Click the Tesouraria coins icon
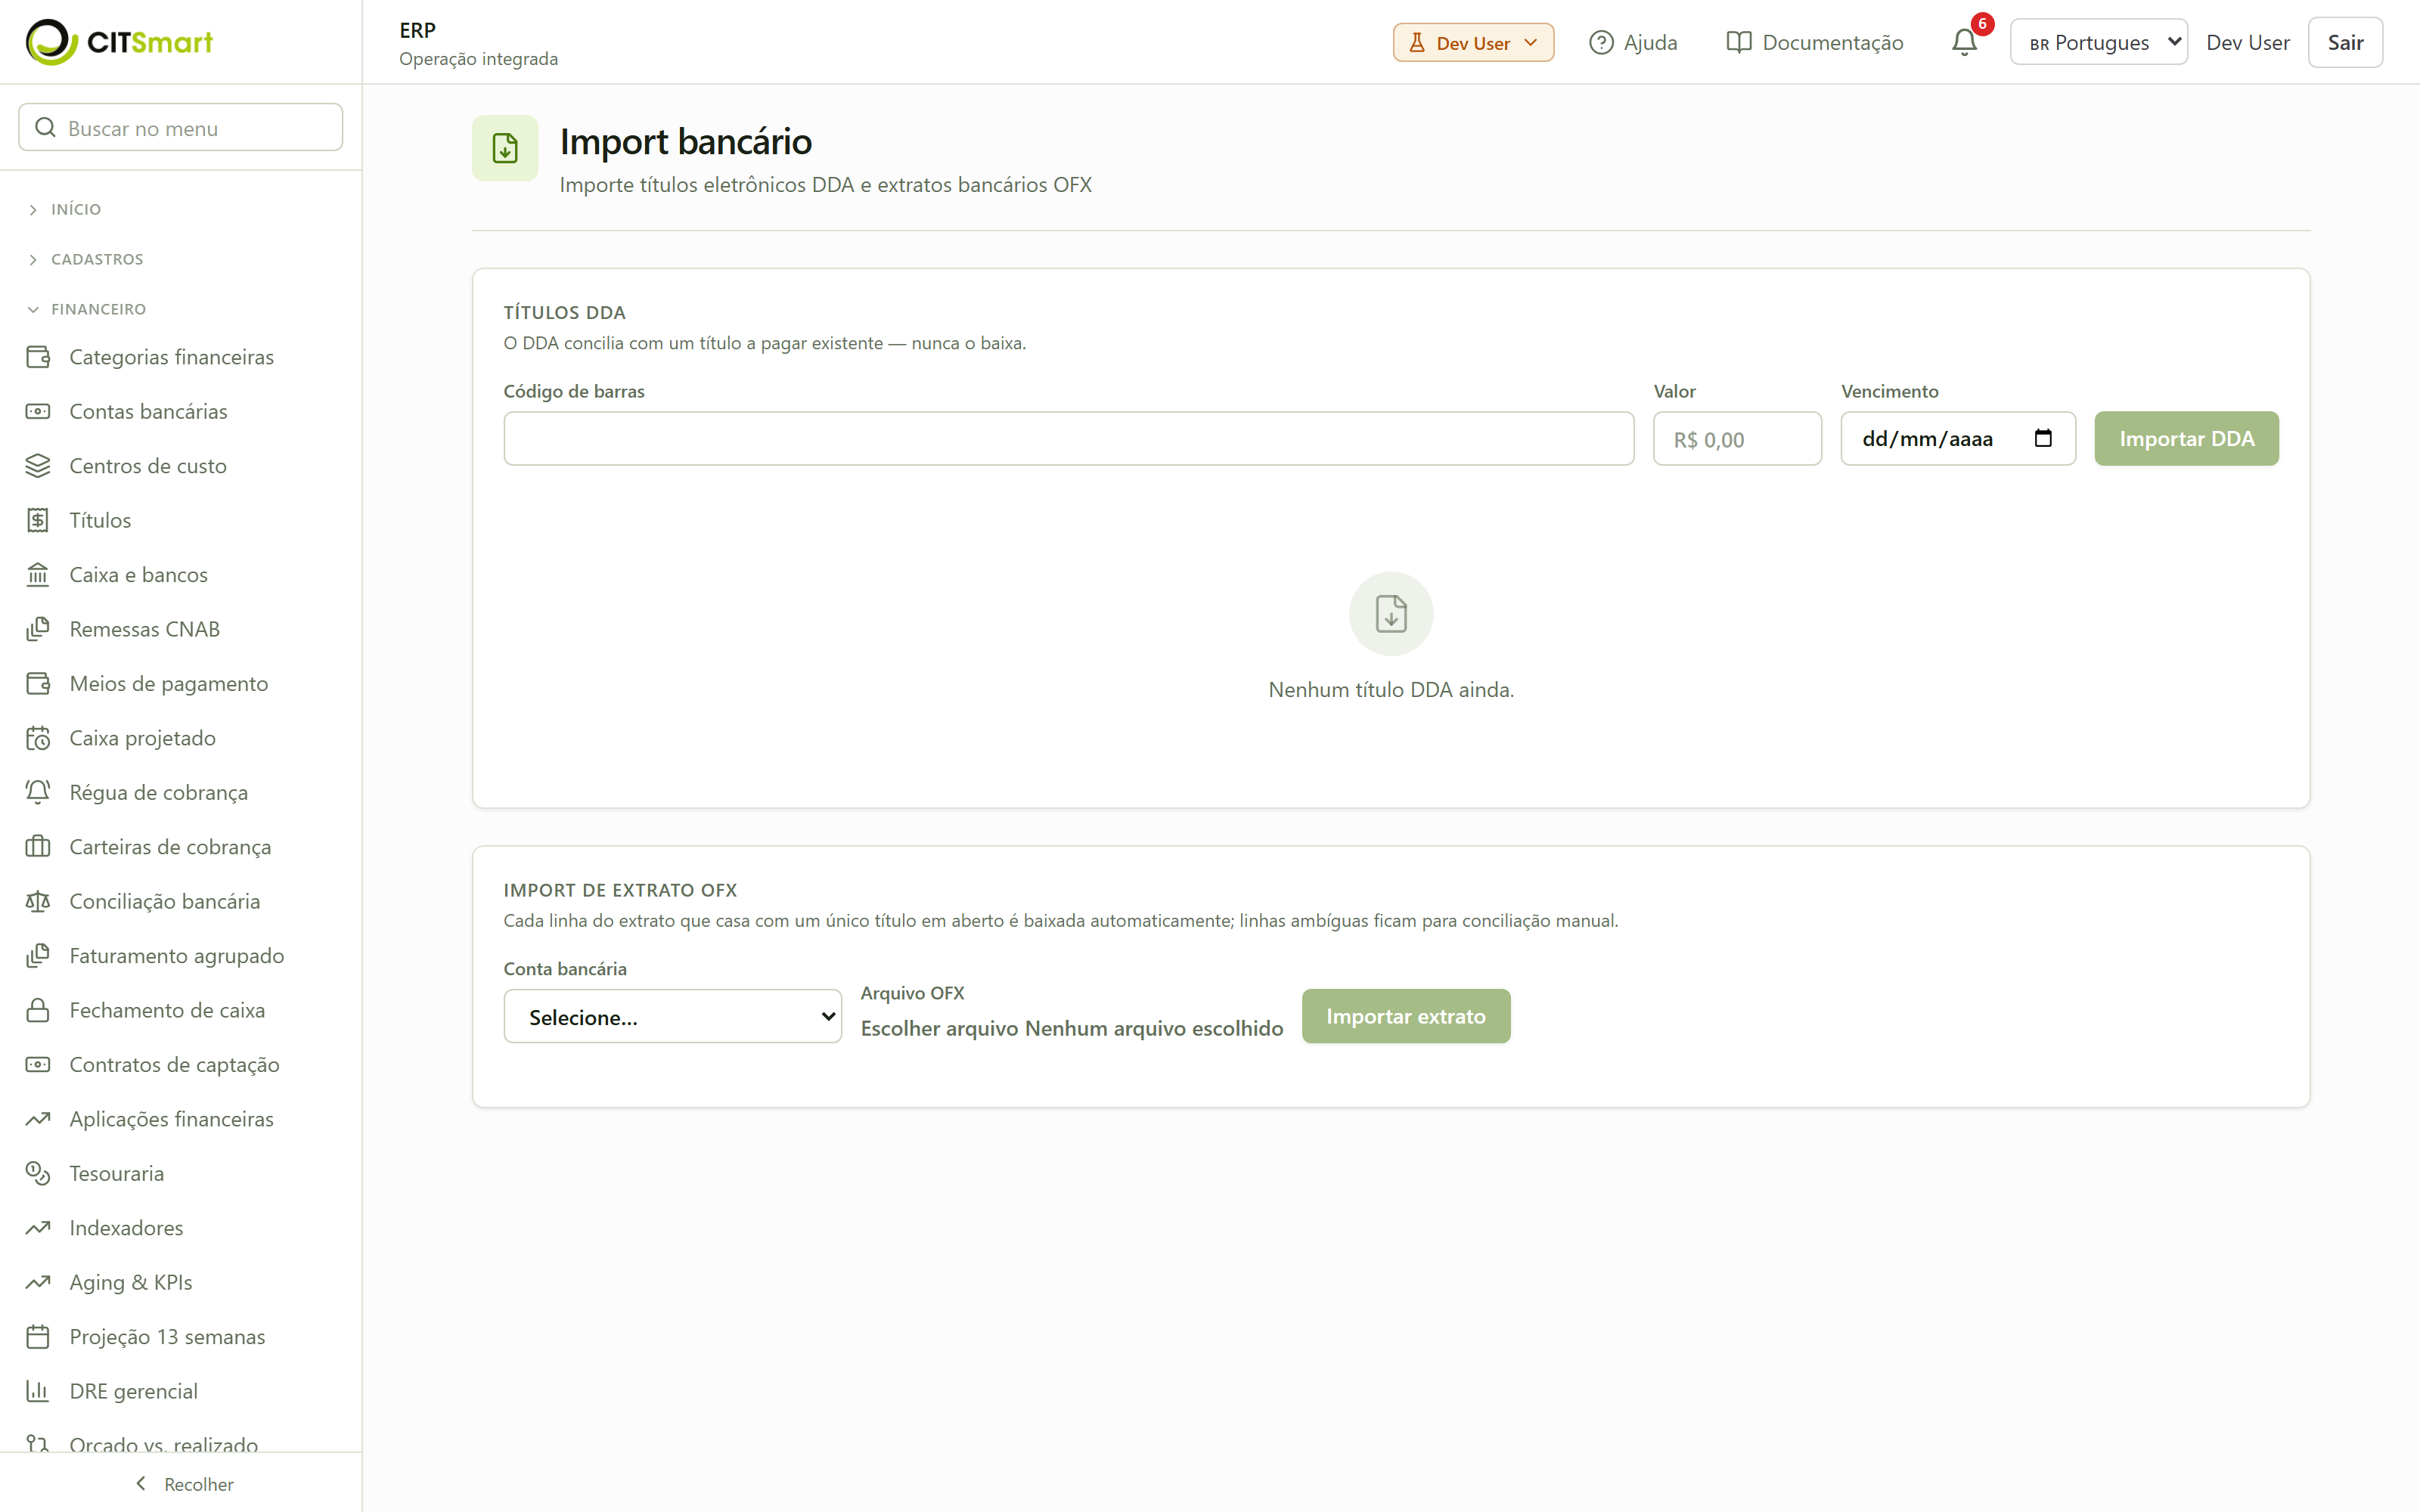Image resolution: width=2420 pixels, height=1512 pixels. pos(38,1173)
